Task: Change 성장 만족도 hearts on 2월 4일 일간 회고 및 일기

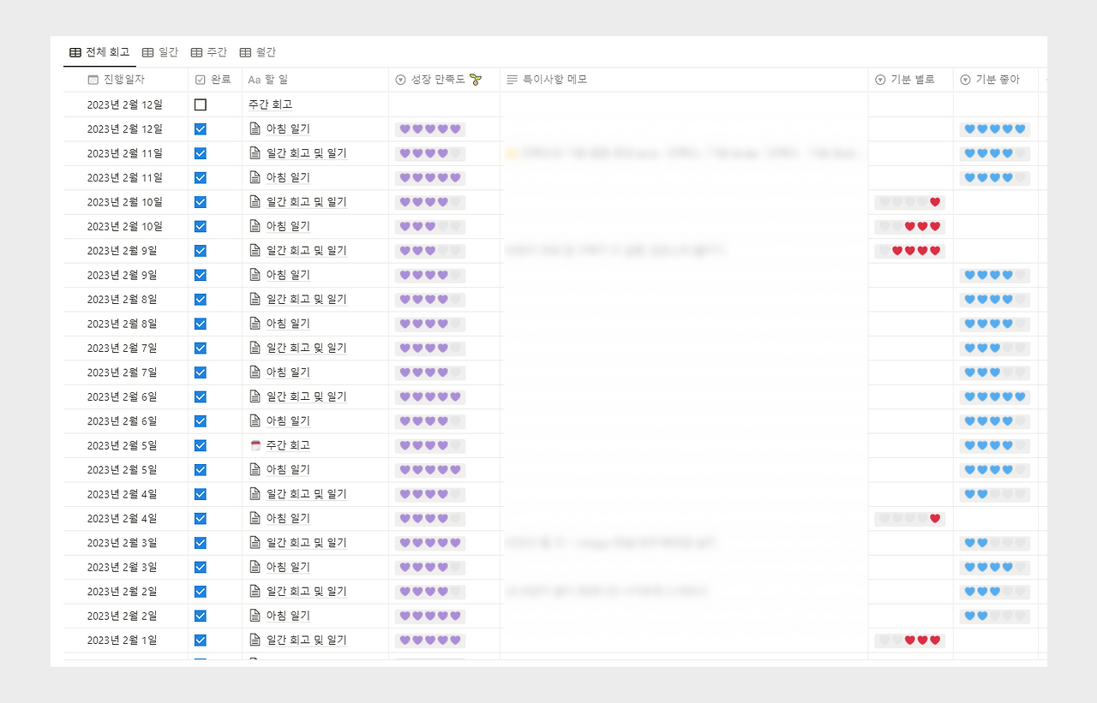Action: tap(430, 494)
